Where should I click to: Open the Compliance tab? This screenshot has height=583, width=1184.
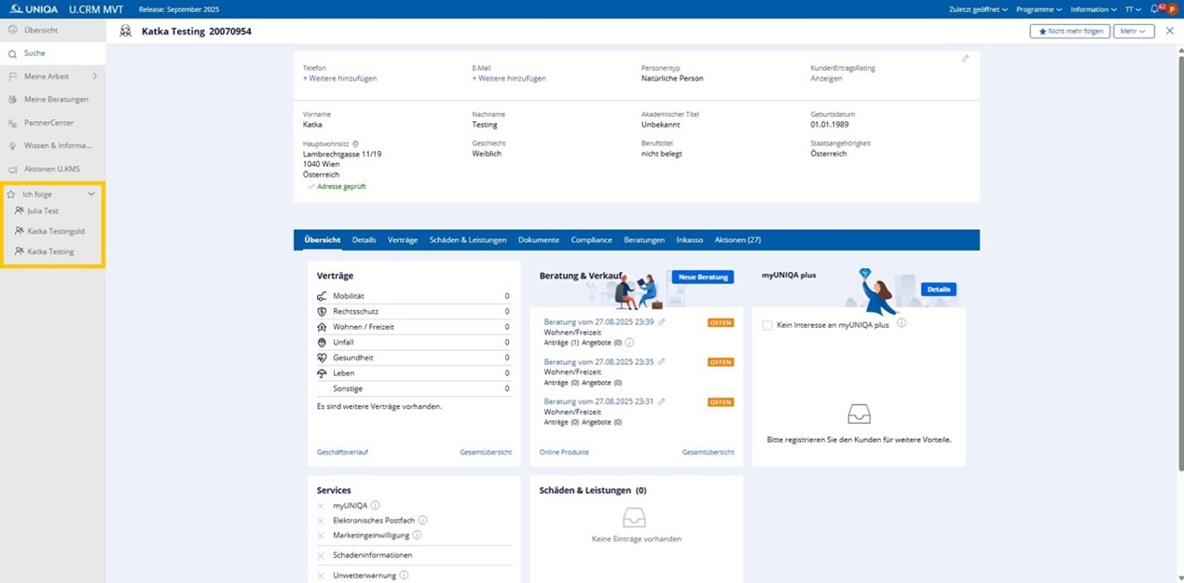coord(592,239)
